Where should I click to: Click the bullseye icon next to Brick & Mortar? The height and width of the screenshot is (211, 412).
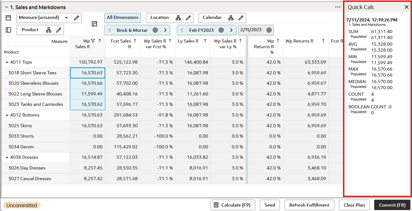tap(155, 30)
